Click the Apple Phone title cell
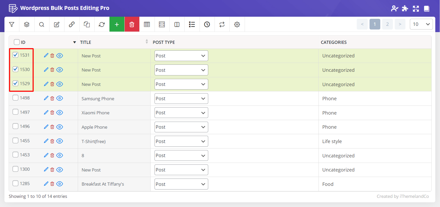440x207 pixels. pos(95,127)
